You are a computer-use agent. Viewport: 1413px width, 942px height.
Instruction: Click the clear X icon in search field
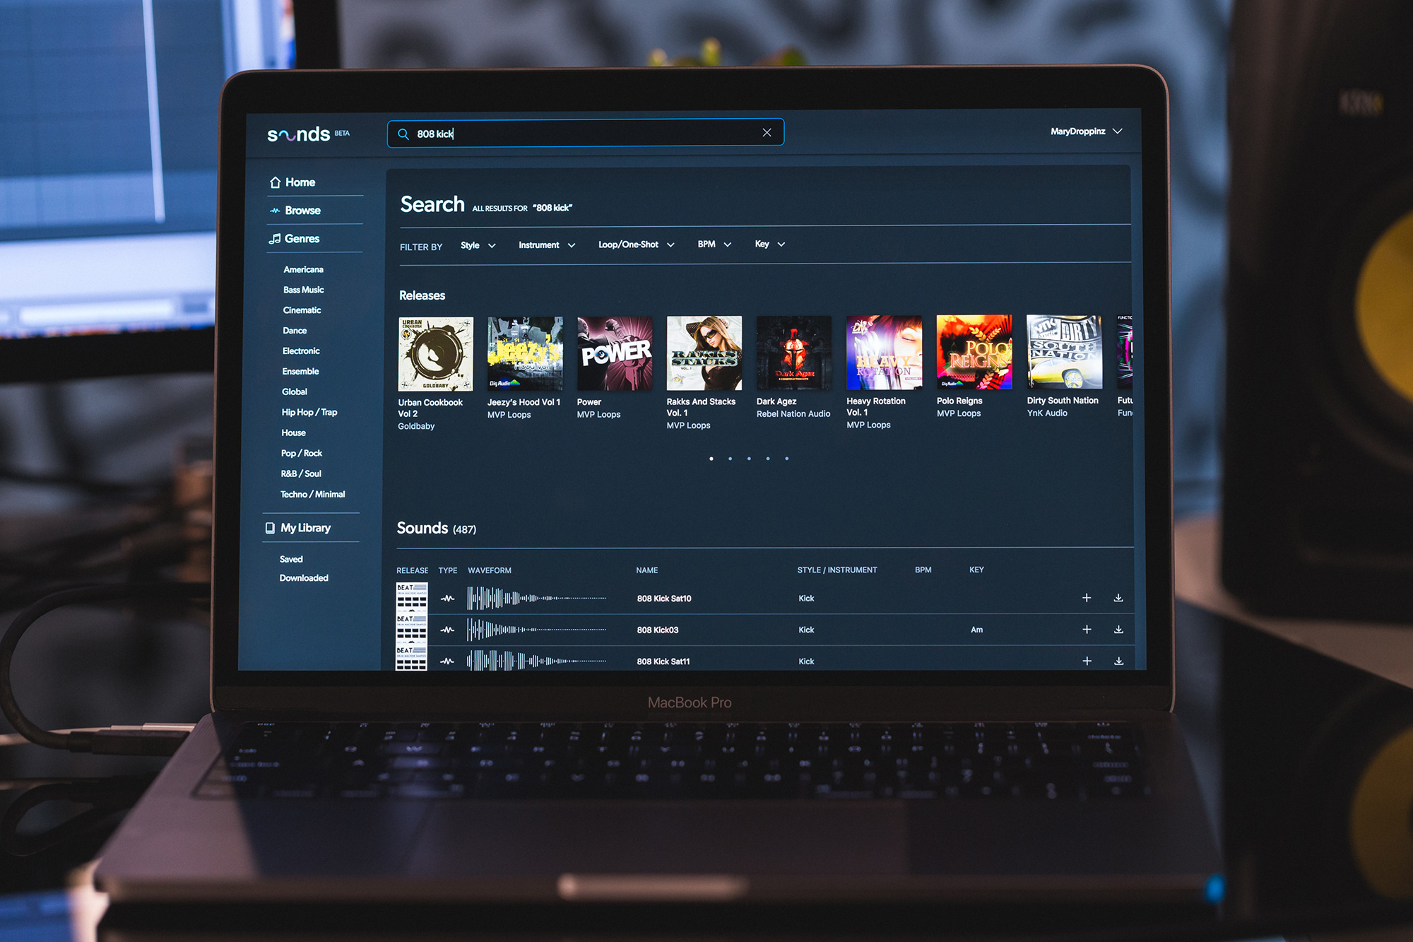click(x=767, y=133)
